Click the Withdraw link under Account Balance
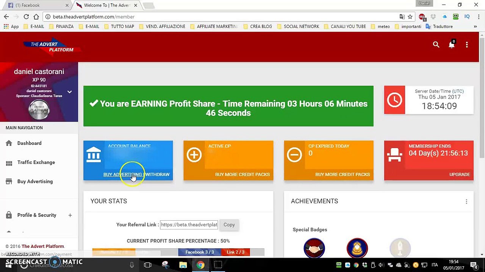 pos(157,175)
